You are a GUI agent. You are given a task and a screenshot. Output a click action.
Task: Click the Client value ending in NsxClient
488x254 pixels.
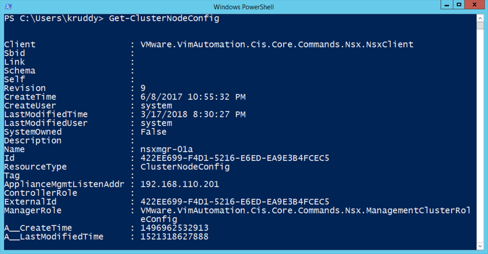277,44
